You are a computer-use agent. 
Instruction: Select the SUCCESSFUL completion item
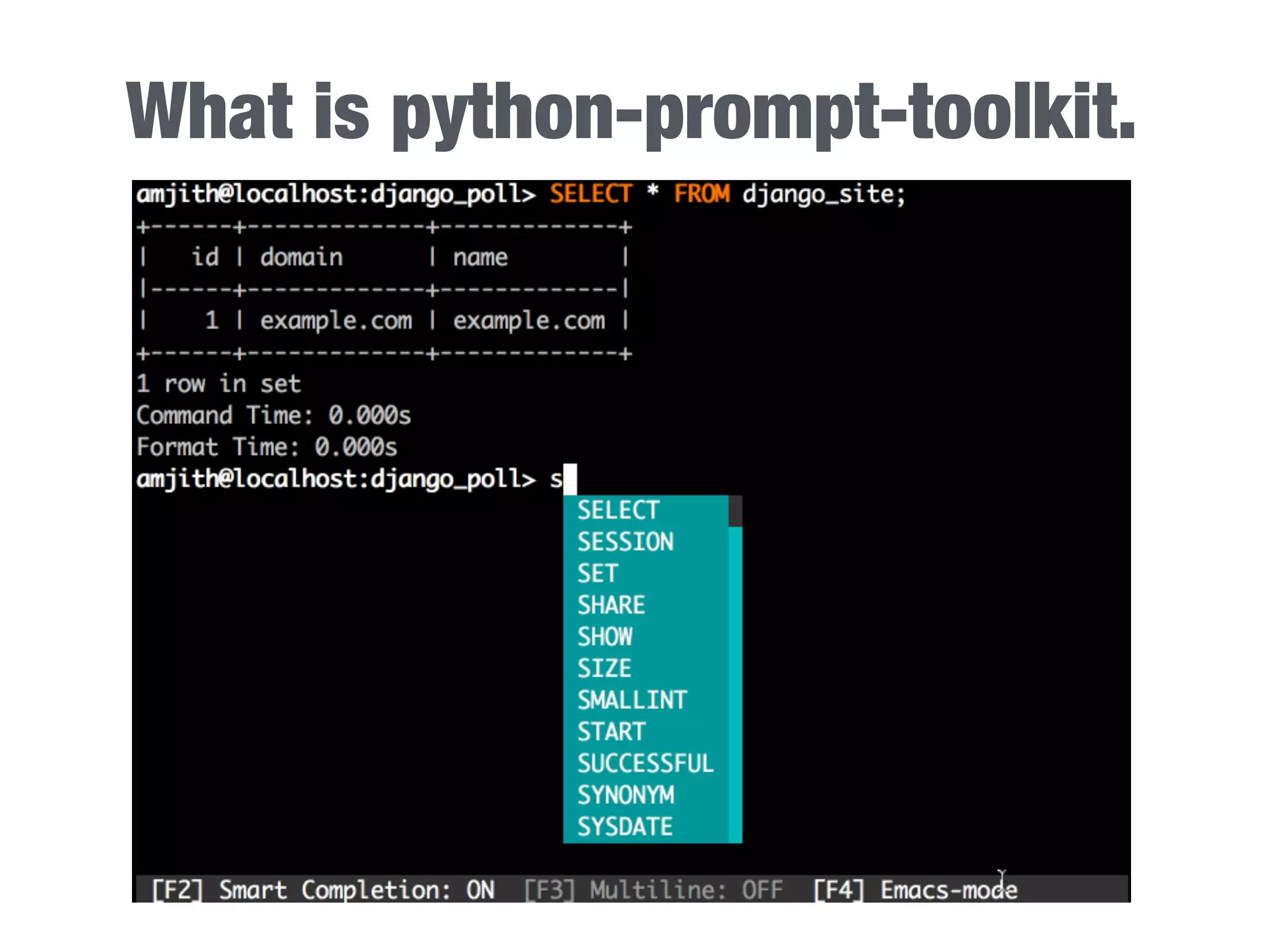[645, 764]
